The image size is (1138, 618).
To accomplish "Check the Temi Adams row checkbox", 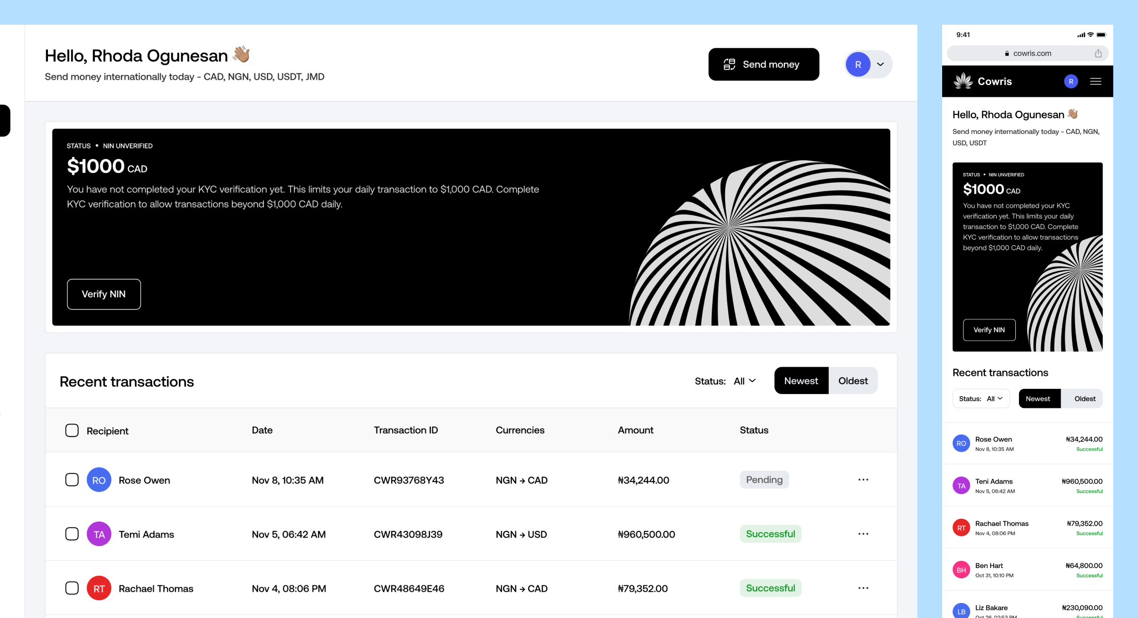I will (x=72, y=534).
